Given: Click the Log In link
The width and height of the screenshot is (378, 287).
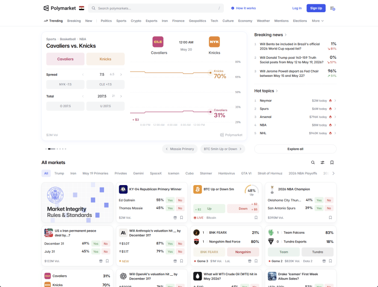Looking at the screenshot, I should 297,8.
